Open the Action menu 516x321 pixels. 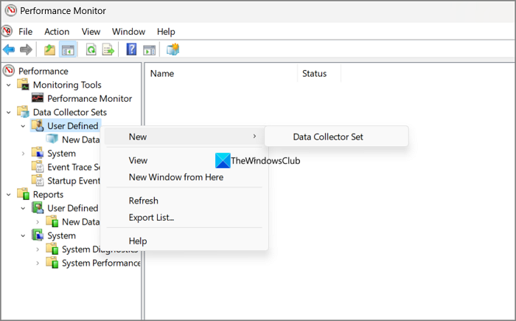[x=57, y=32]
